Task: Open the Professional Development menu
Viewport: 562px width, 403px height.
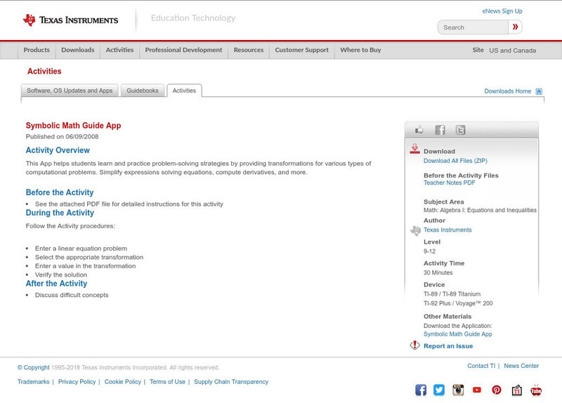Action: [183, 50]
